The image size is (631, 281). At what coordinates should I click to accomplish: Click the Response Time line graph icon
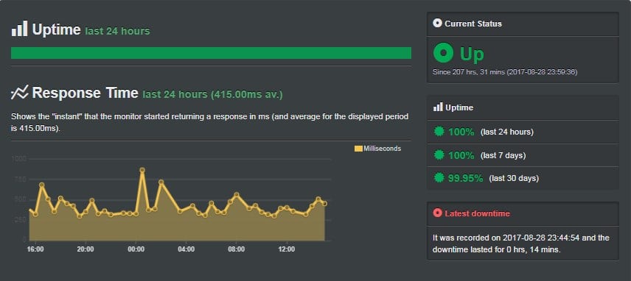(x=19, y=93)
